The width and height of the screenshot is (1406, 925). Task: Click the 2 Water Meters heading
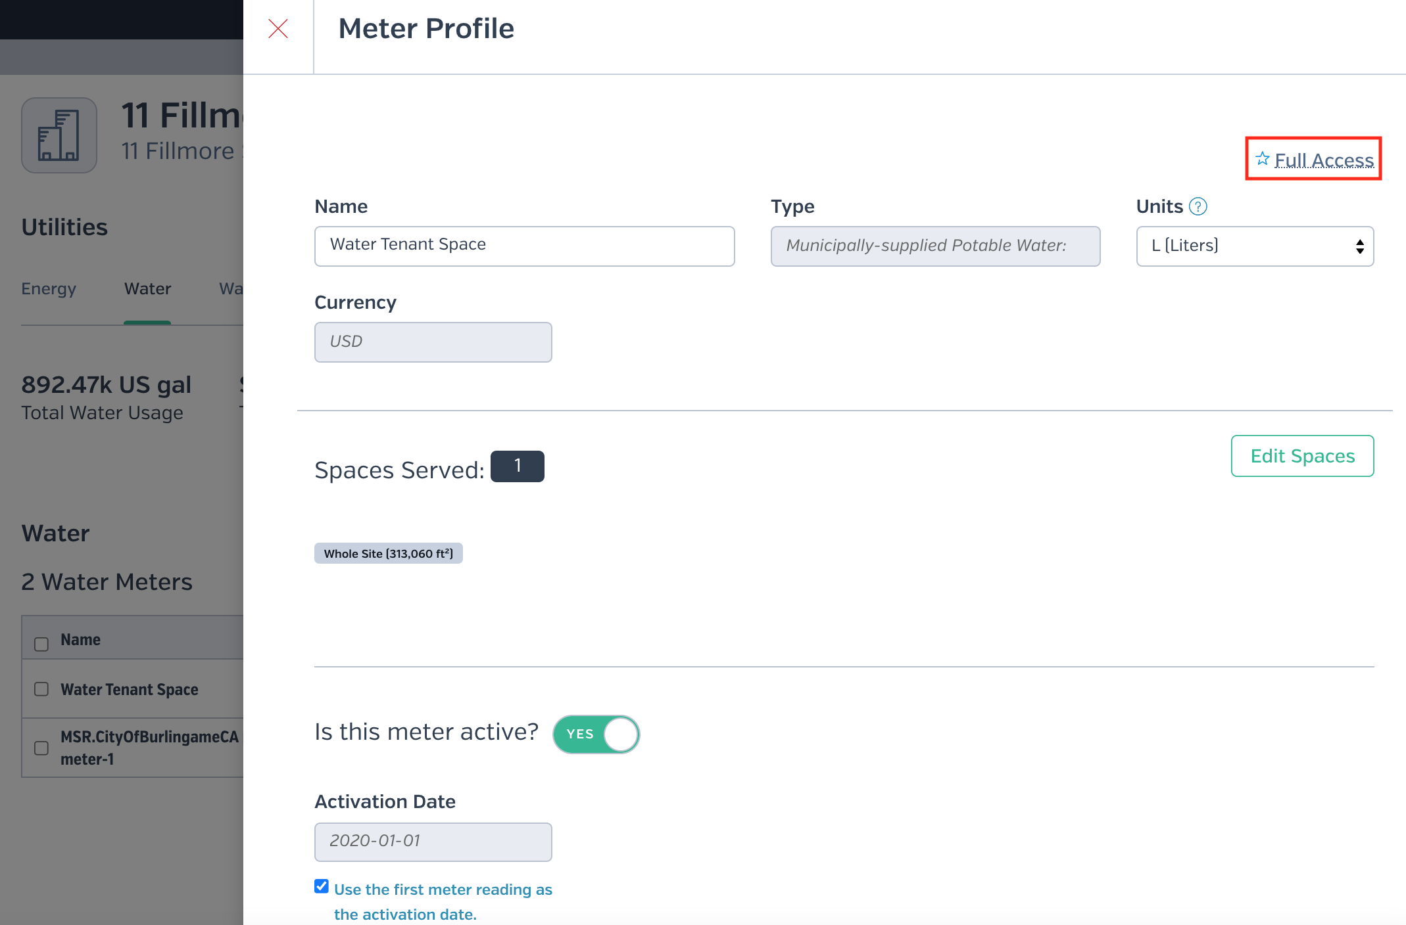pyautogui.click(x=107, y=582)
